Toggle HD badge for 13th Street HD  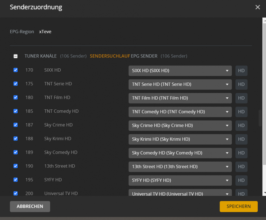click(x=241, y=167)
